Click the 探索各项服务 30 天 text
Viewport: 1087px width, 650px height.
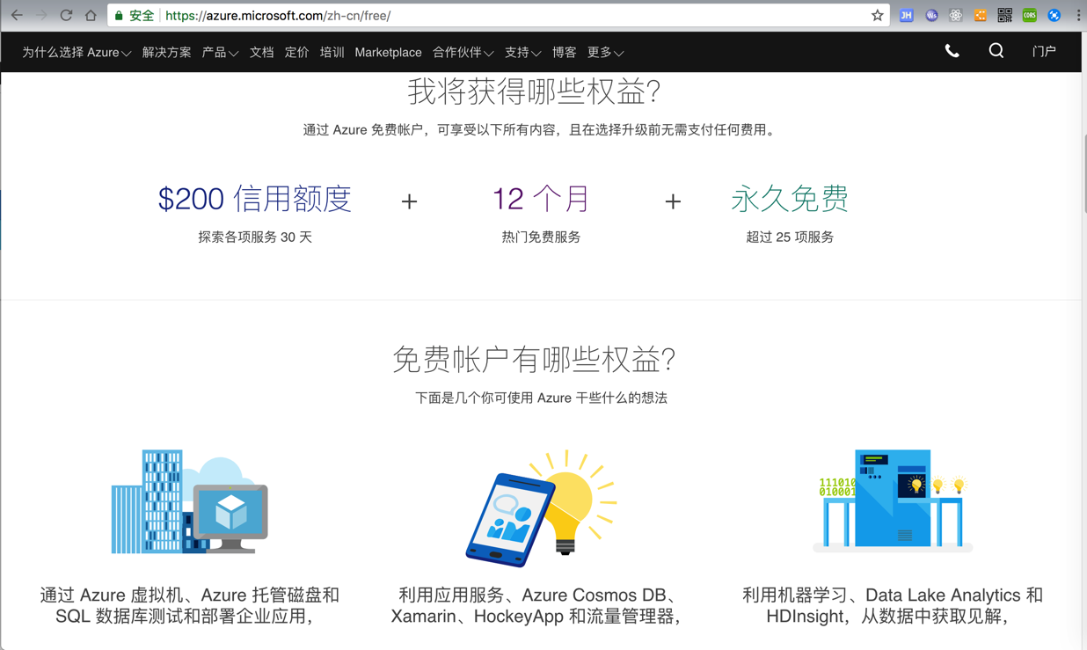point(255,237)
